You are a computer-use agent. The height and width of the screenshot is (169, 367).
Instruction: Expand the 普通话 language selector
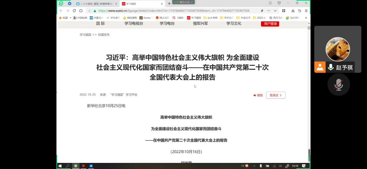click(276, 95)
